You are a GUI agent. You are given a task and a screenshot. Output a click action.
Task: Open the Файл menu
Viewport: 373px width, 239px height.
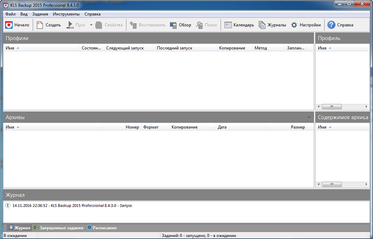(x=10, y=13)
